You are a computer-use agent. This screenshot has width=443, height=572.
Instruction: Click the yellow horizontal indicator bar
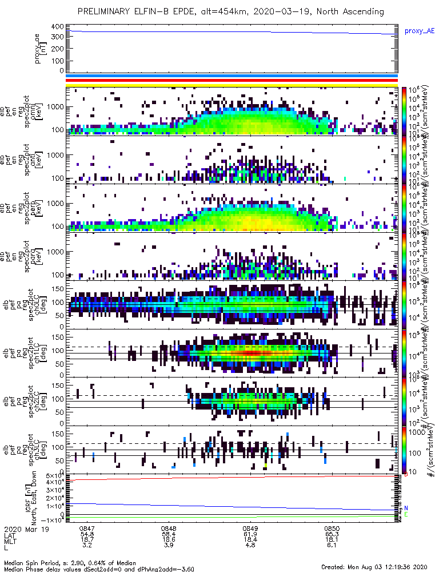tap(232, 85)
